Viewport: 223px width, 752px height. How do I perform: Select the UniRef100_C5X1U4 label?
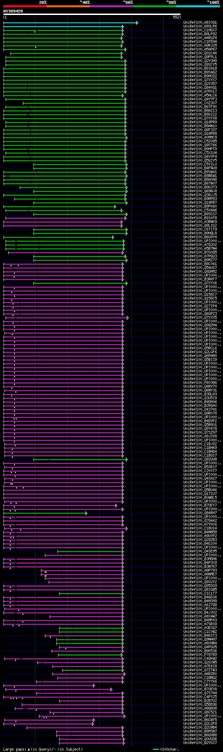click(x=200, y=153)
